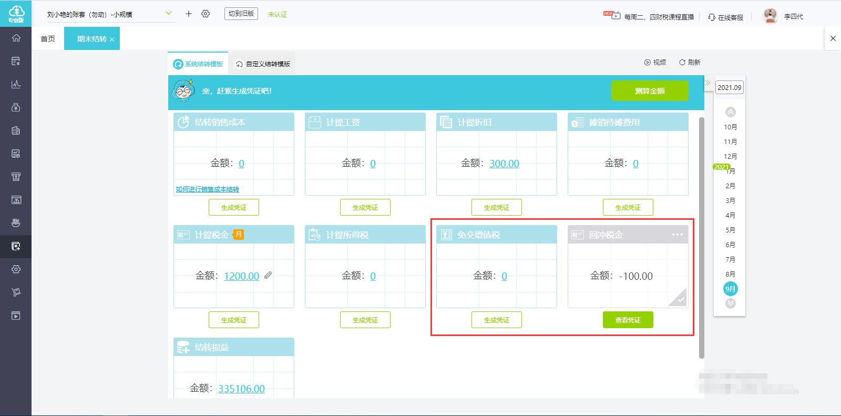This screenshot has height=416, width=841.
Task: Click the green 测算金额 button
Action: coord(650,91)
